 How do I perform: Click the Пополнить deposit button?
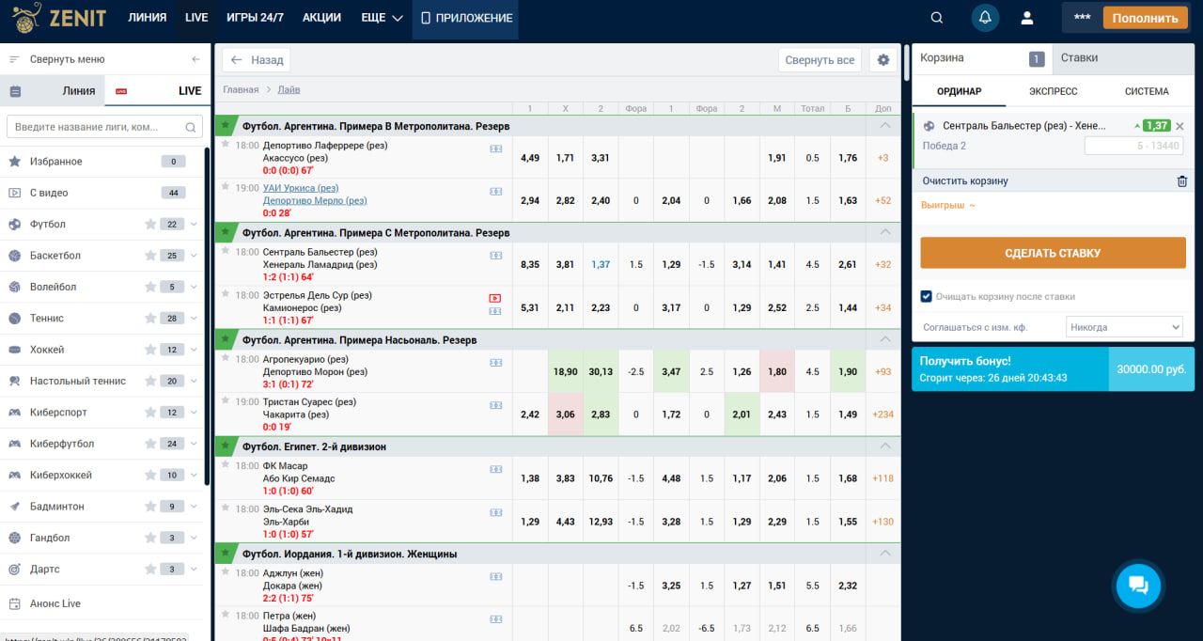click(1145, 18)
